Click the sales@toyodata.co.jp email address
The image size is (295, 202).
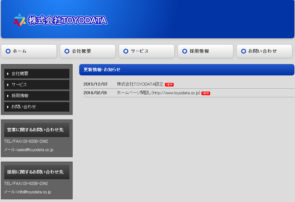(35, 150)
